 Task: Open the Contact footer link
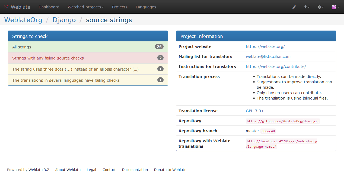tap(109, 170)
